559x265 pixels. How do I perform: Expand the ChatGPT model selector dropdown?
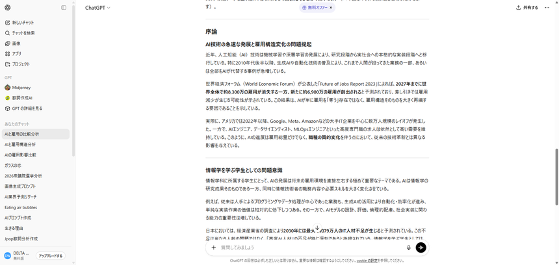click(97, 8)
